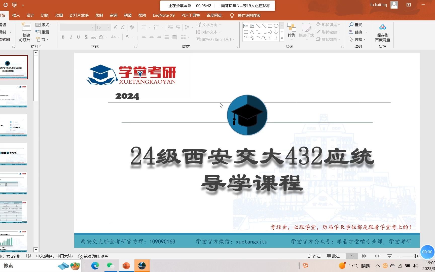This screenshot has width=435, height=272.
Task: Toggle italic formatting
Action: (x=71, y=37)
